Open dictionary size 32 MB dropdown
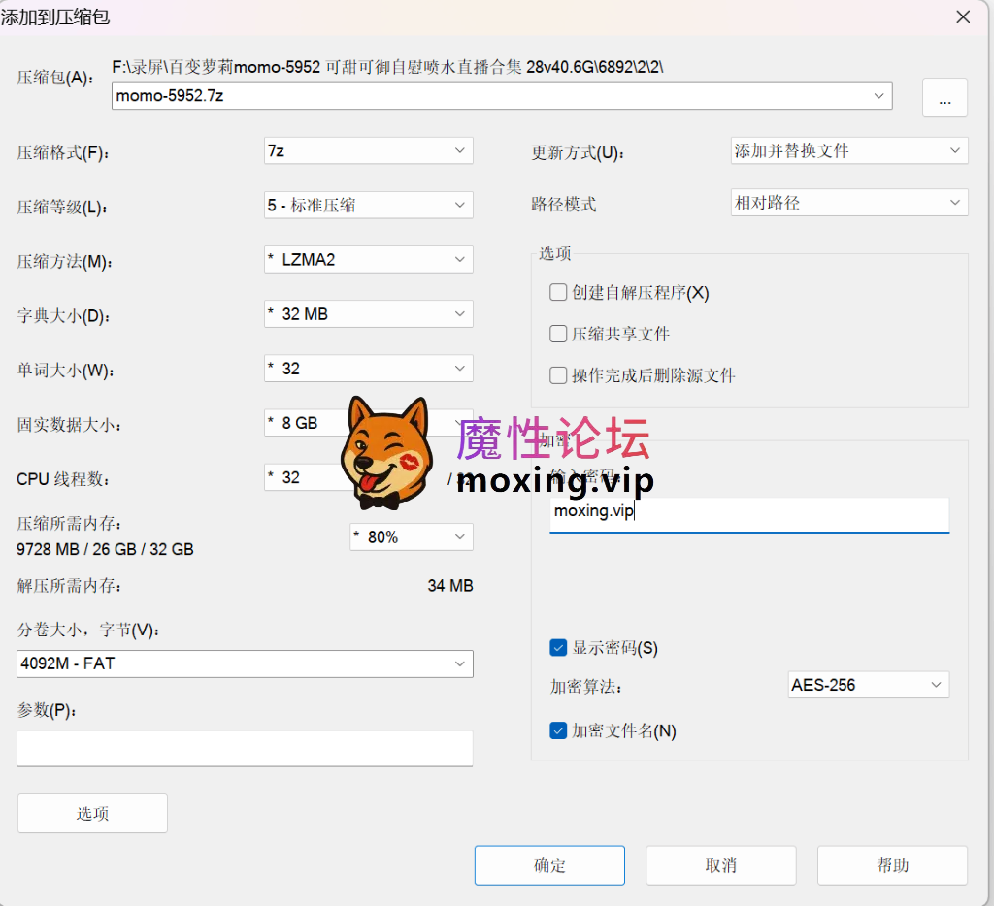 (368, 314)
